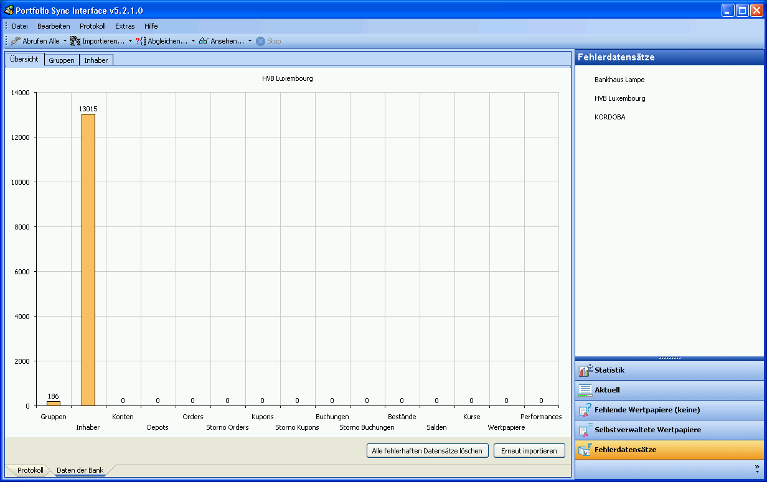Open the Protokoll menu
Image resolution: width=767 pixels, height=482 pixels.
(x=93, y=26)
